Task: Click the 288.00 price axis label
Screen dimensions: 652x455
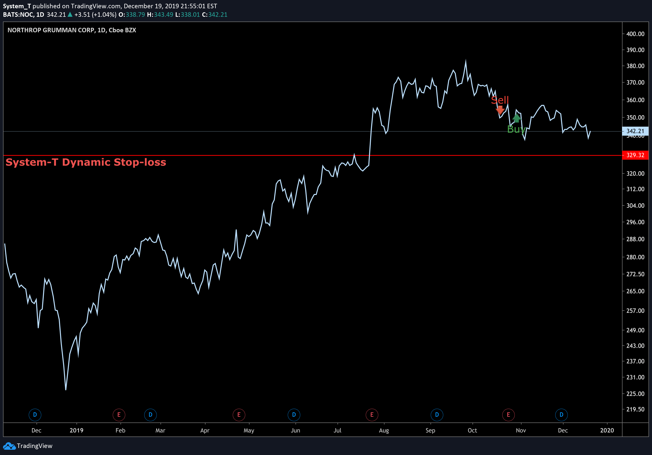Action: (x=635, y=239)
